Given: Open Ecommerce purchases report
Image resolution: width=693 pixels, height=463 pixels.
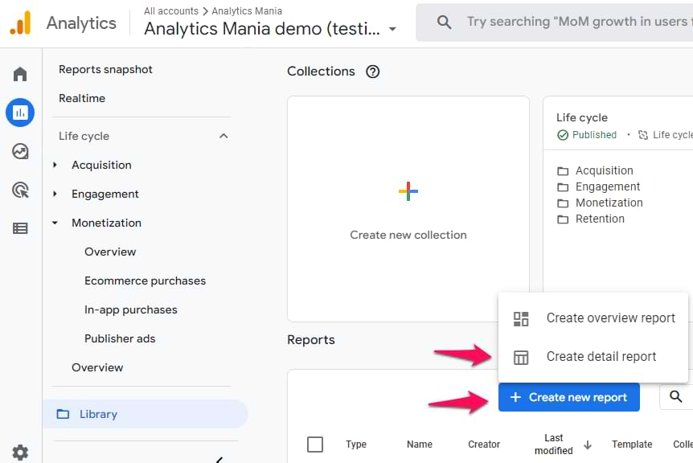Looking at the screenshot, I should (x=145, y=281).
